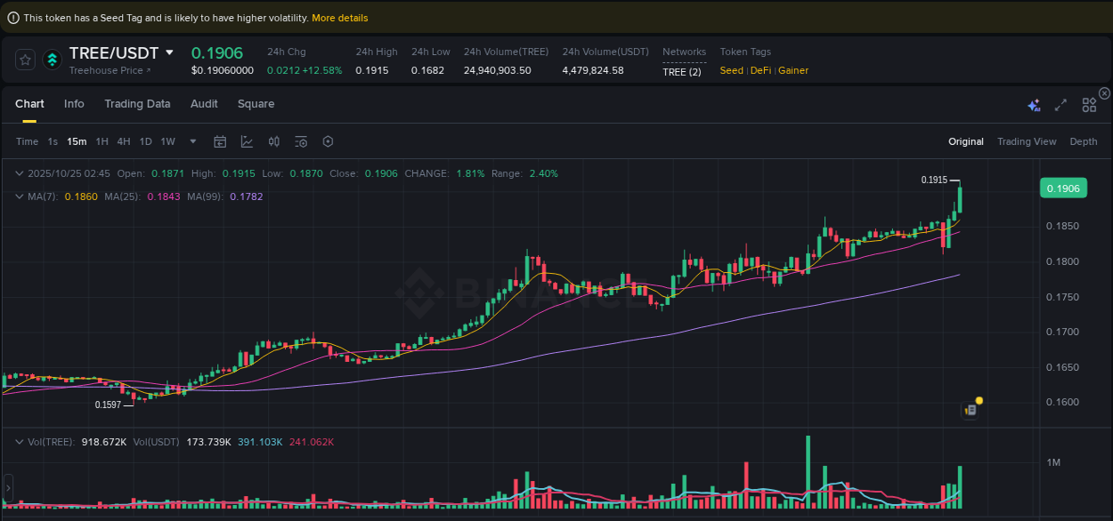
Task: Switch to Trading View mode
Action: click(1027, 140)
